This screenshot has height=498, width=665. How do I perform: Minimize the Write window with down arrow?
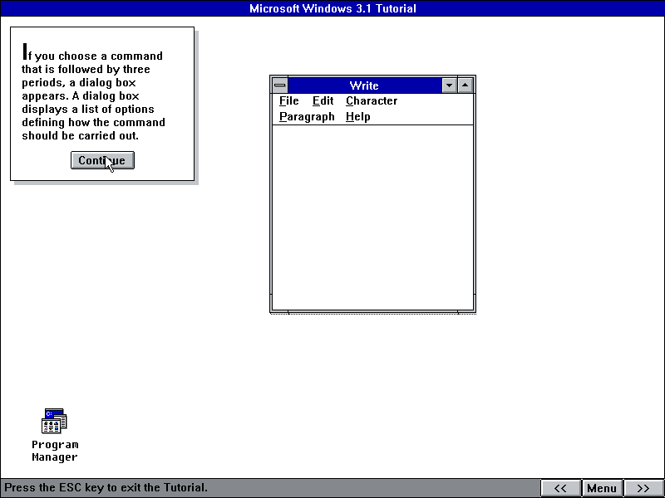(449, 85)
